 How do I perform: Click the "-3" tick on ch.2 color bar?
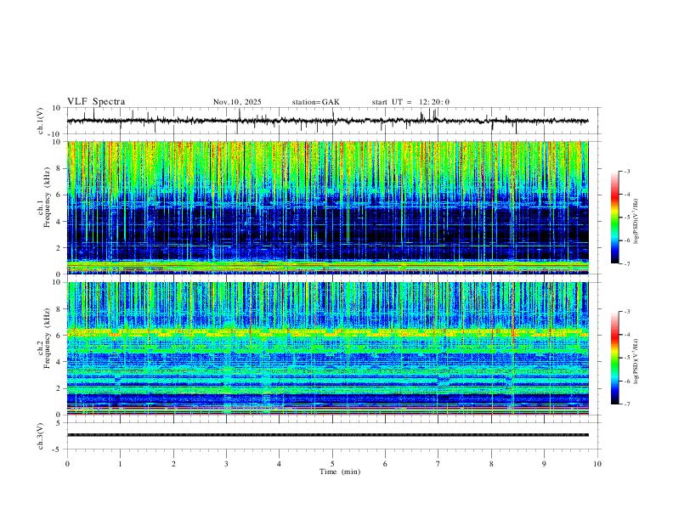(626, 312)
